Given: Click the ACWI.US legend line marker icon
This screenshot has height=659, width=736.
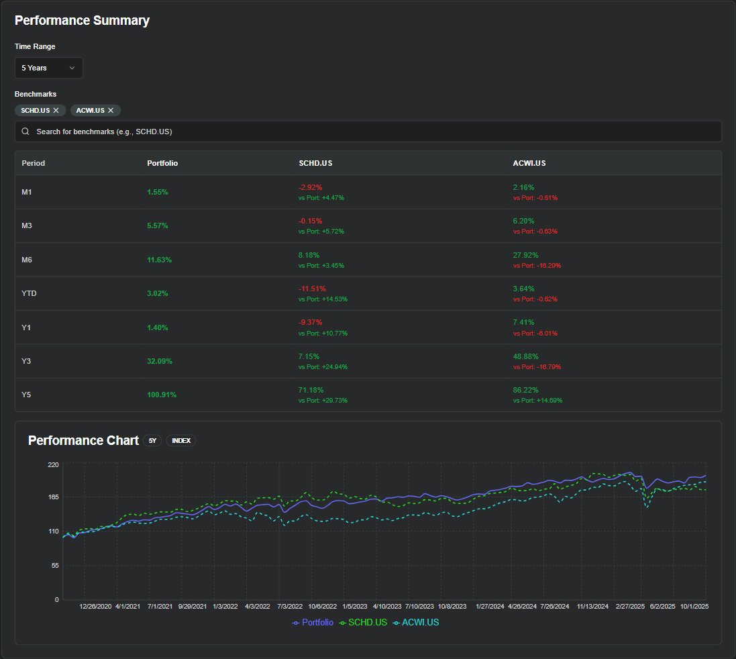Looking at the screenshot, I should [x=396, y=623].
